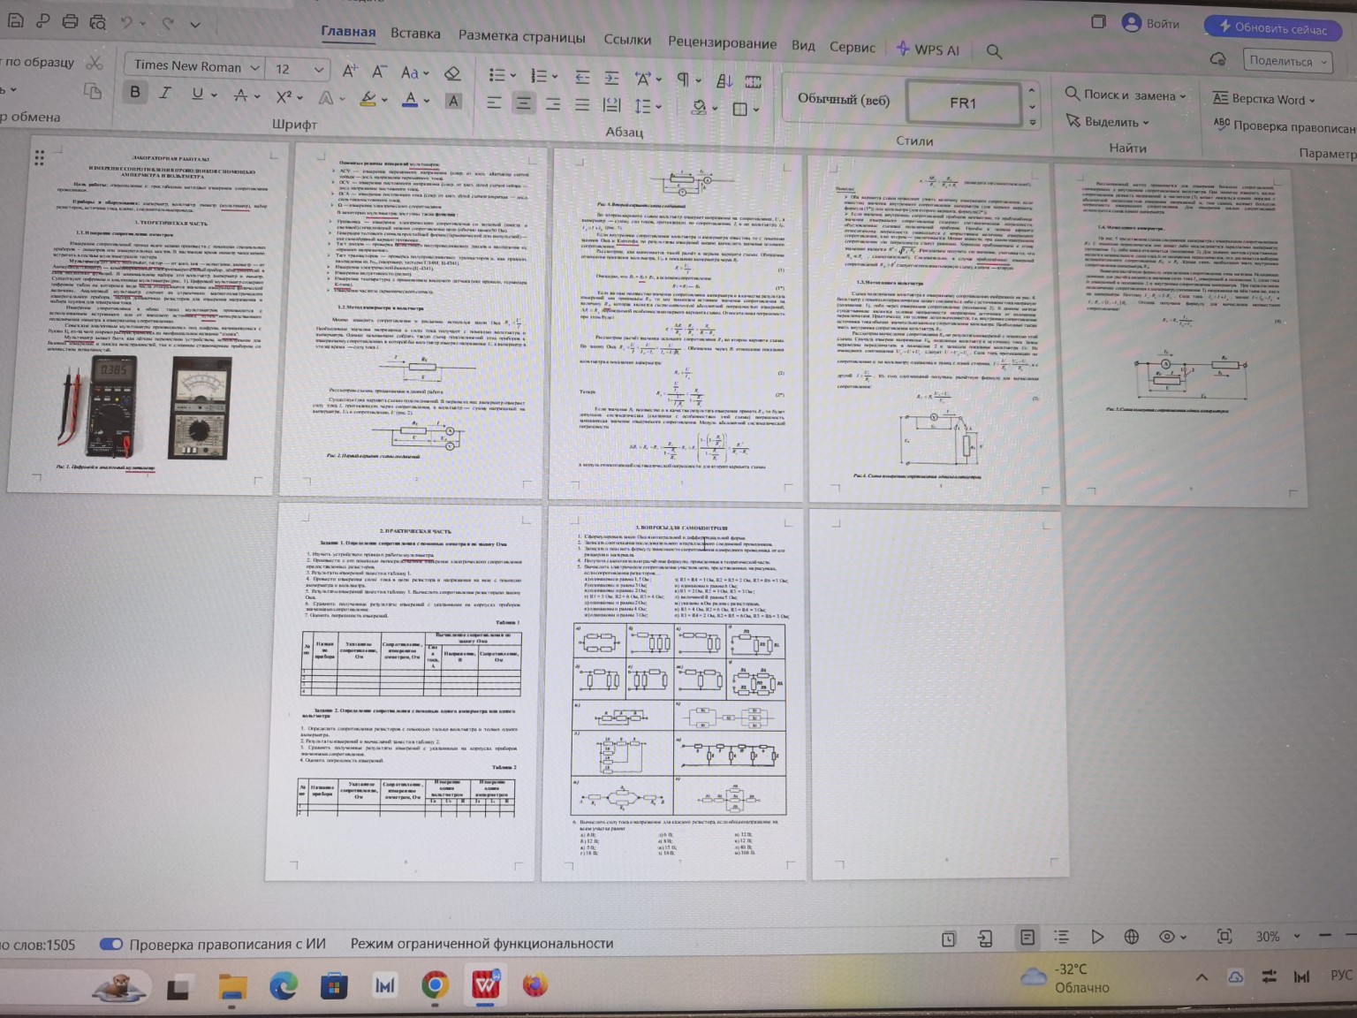Screen dimensions: 1357x1018
Task: Click the Поделиться button
Action: tap(1286, 61)
